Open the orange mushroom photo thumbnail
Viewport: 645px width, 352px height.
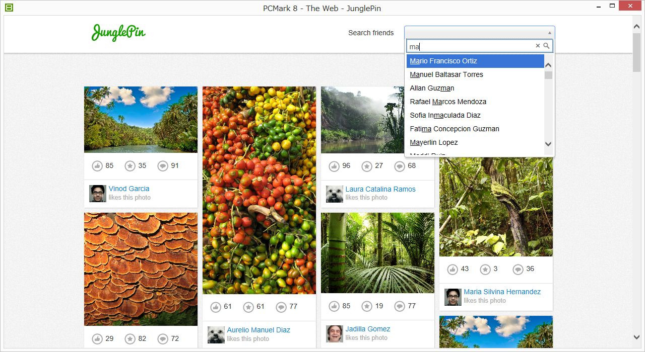pyautogui.click(x=141, y=269)
